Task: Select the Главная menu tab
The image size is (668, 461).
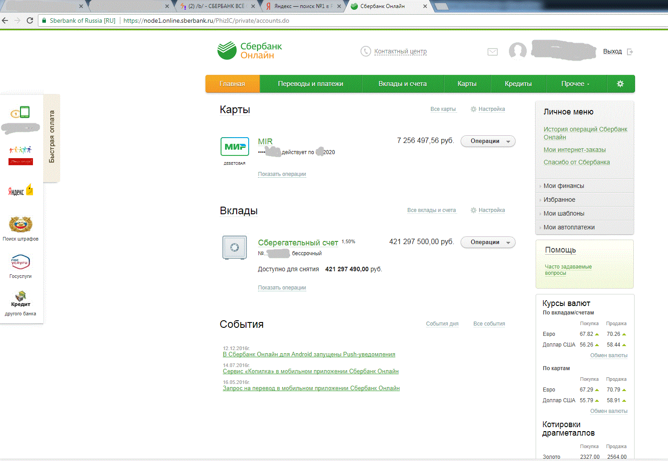Action: tap(232, 84)
